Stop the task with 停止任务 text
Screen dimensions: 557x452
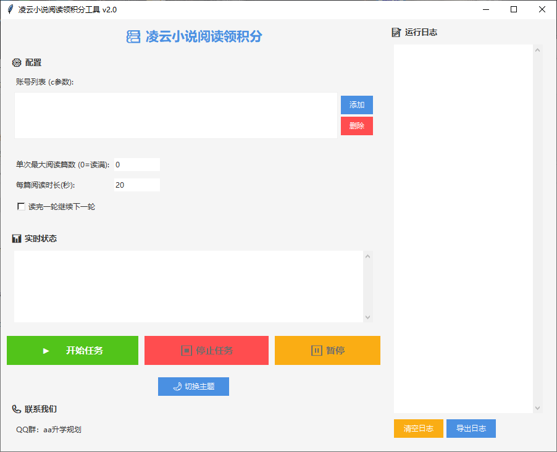pyautogui.click(x=214, y=351)
